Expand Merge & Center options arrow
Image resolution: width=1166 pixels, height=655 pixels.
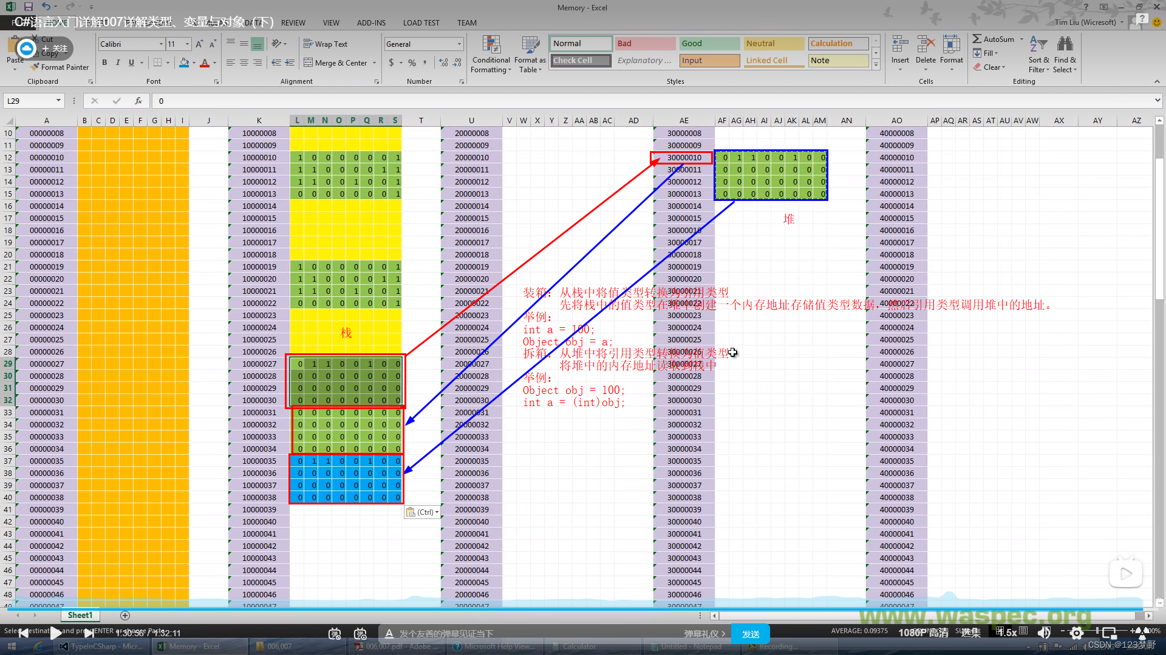pos(374,63)
